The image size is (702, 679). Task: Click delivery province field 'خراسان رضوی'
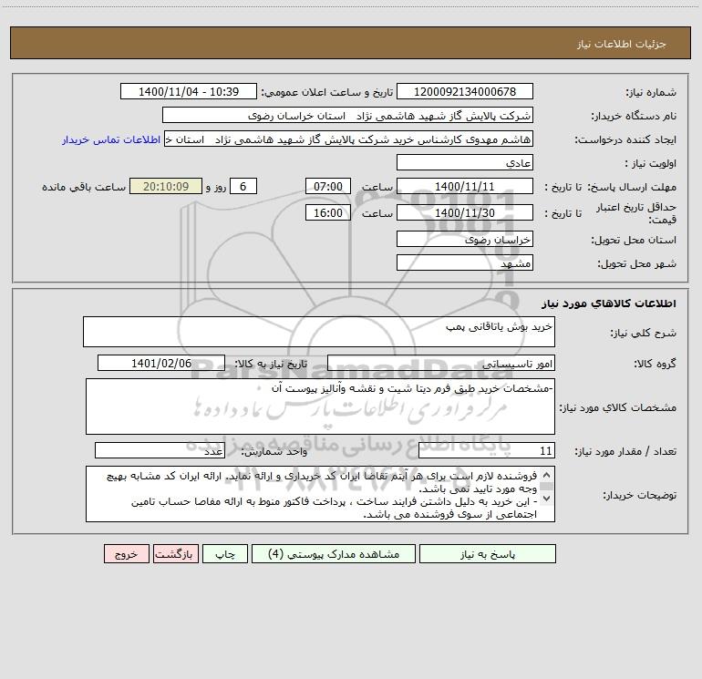point(465,239)
